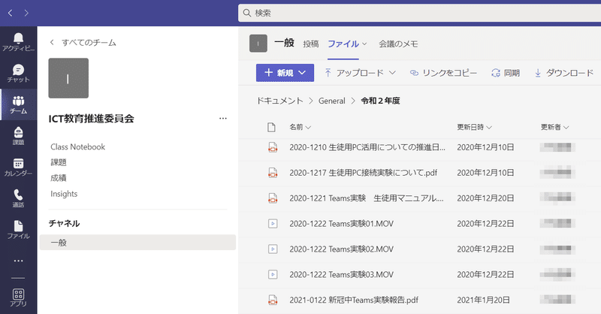Click date 2021年1月20日 cell
Viewport: 601px width, 314px height.
click(483, 300)
